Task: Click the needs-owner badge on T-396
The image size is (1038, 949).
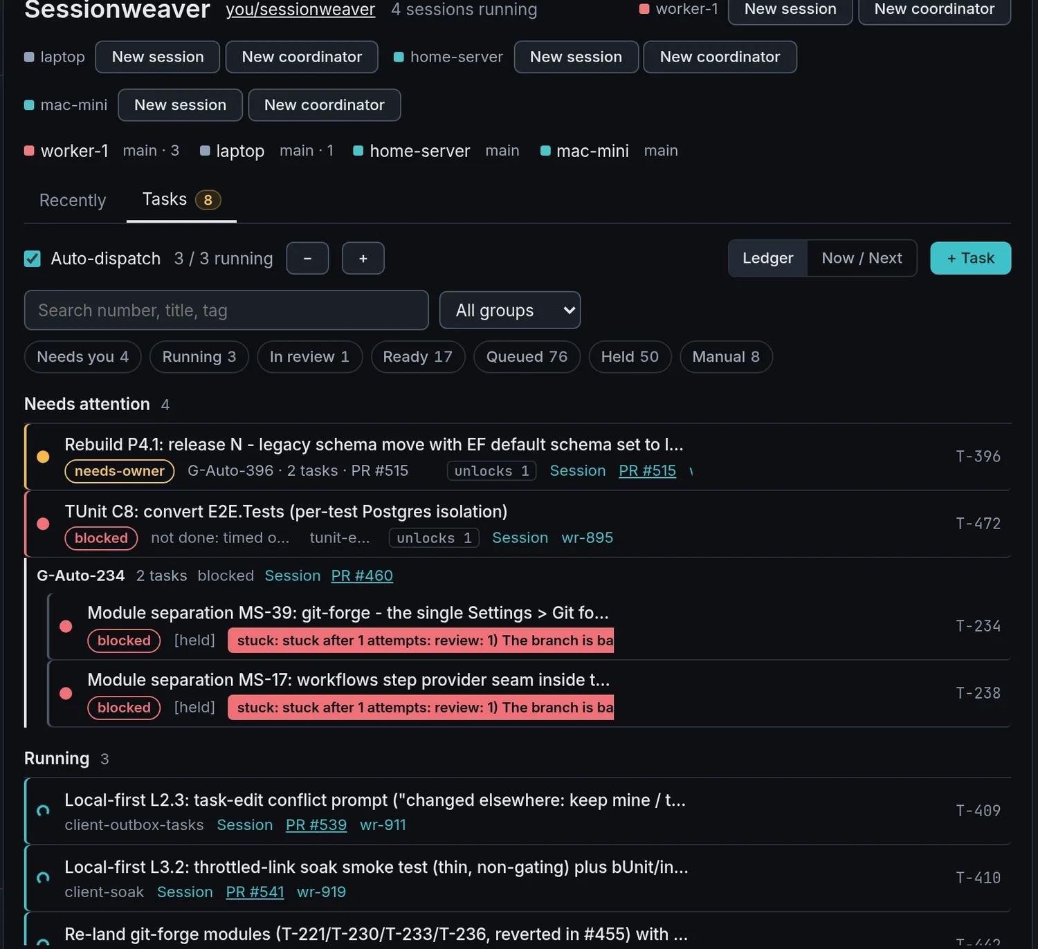Action: pos(120,471)
